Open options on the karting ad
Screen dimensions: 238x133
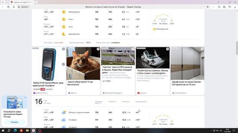[133, 49]
